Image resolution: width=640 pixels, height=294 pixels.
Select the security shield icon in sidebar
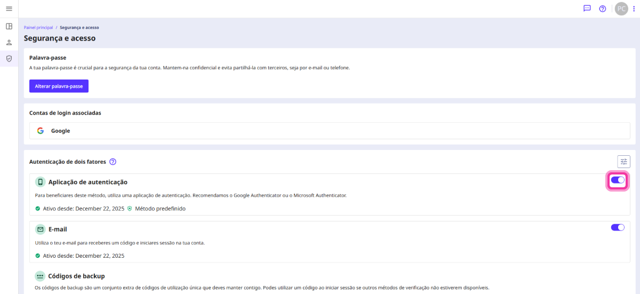9,59
